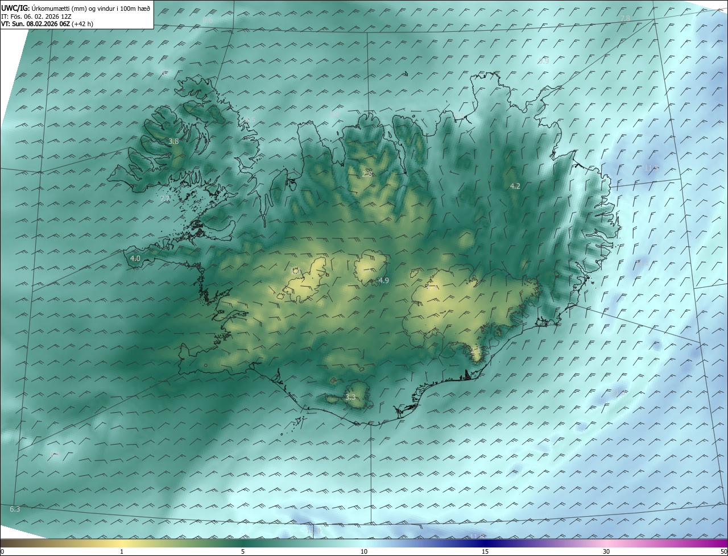Image resolution: width=728 pixels, height=556 pixels.
Task: Click the "15" label on the color scale
Action: (485, 551)
